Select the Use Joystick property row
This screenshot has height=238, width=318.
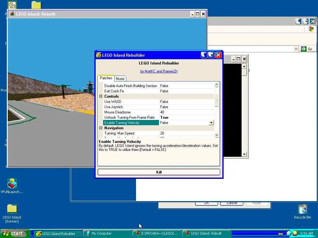pos(158,107)
